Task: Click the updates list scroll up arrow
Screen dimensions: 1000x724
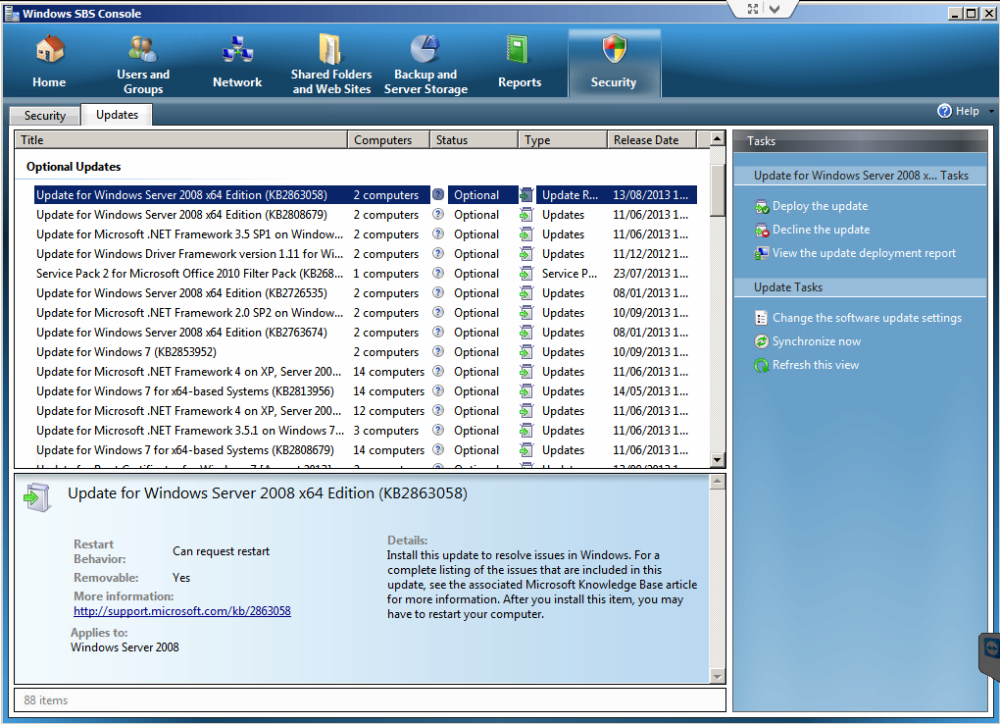Action: [x=718, y=138]
